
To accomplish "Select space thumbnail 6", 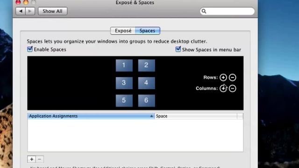I will tap(146, 100).
